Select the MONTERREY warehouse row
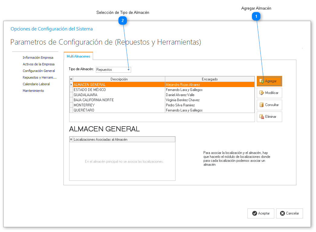Screen dimensions: 316x232 click(119, 105)
